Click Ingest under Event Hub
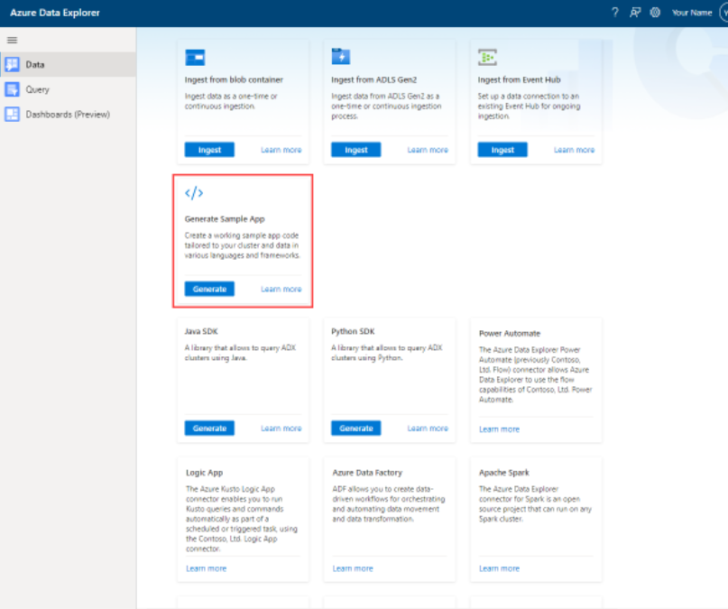Viewport: 728px width, 609px height. 502,150
